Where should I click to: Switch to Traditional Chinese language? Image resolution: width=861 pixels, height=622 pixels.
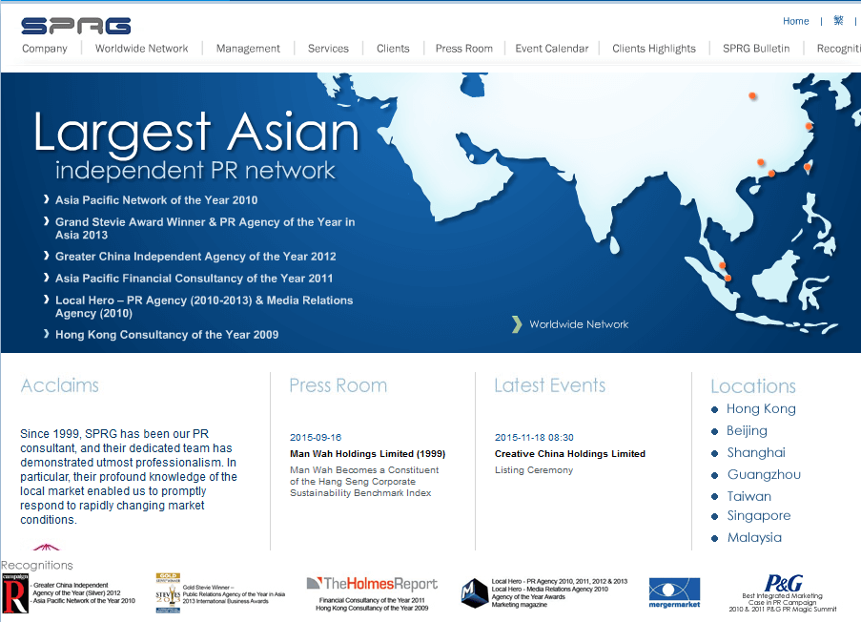(x=838, y=21)
